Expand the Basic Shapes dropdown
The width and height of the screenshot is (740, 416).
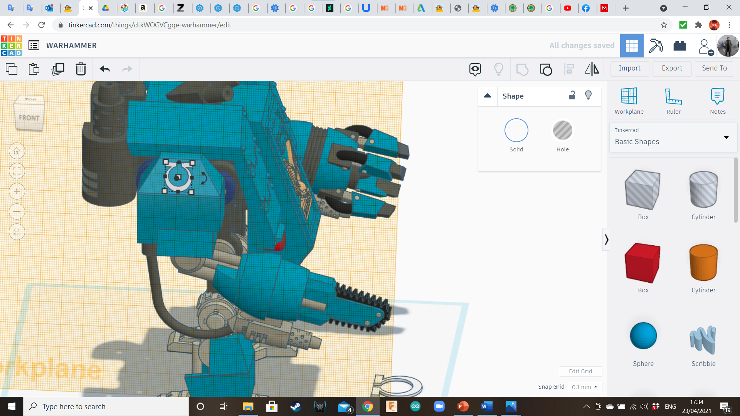(x=726, y=137)
